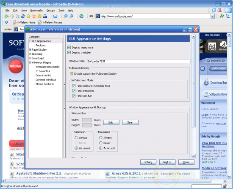
Task: Click the Reload page icon
Action: [23, 16]
